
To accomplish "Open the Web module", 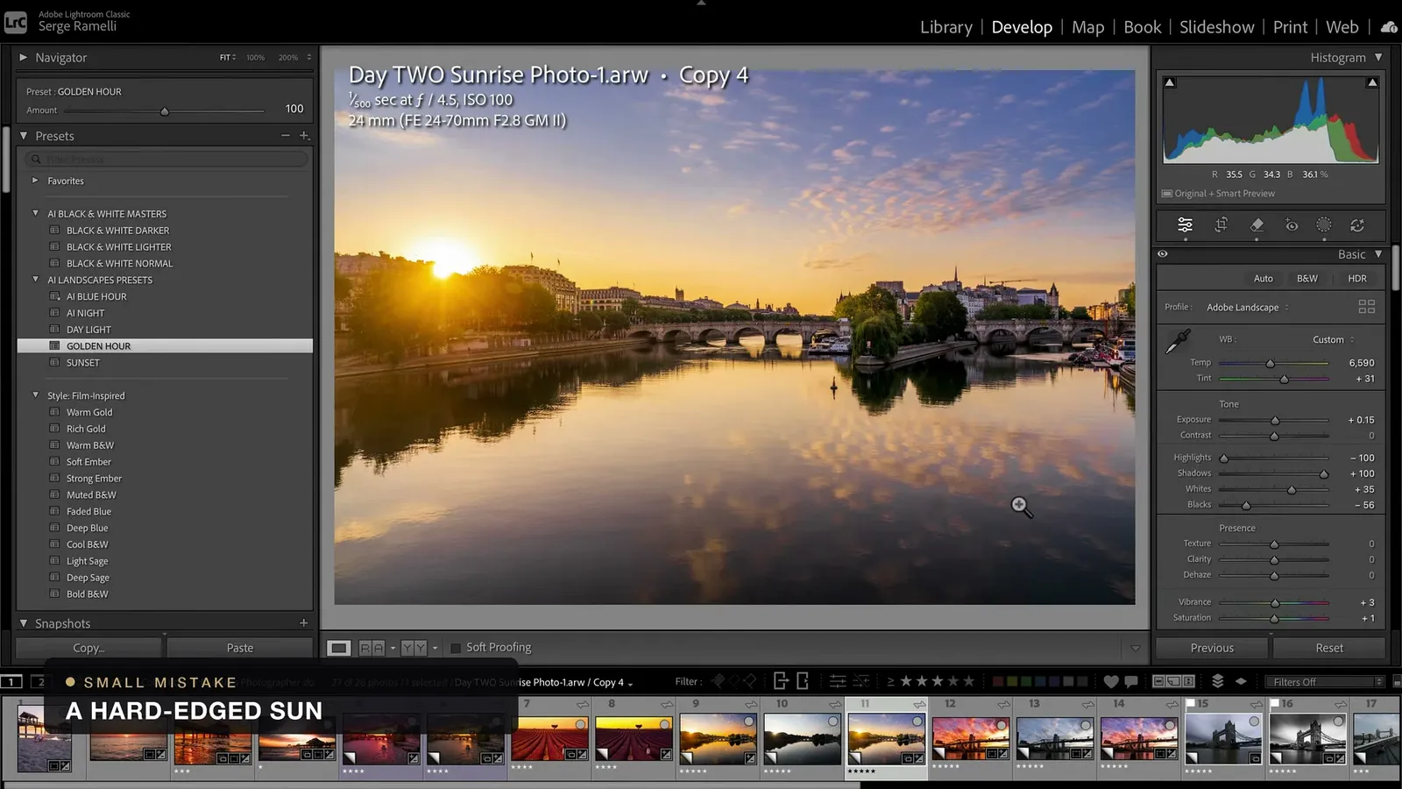I will [x=1342, y=27].
